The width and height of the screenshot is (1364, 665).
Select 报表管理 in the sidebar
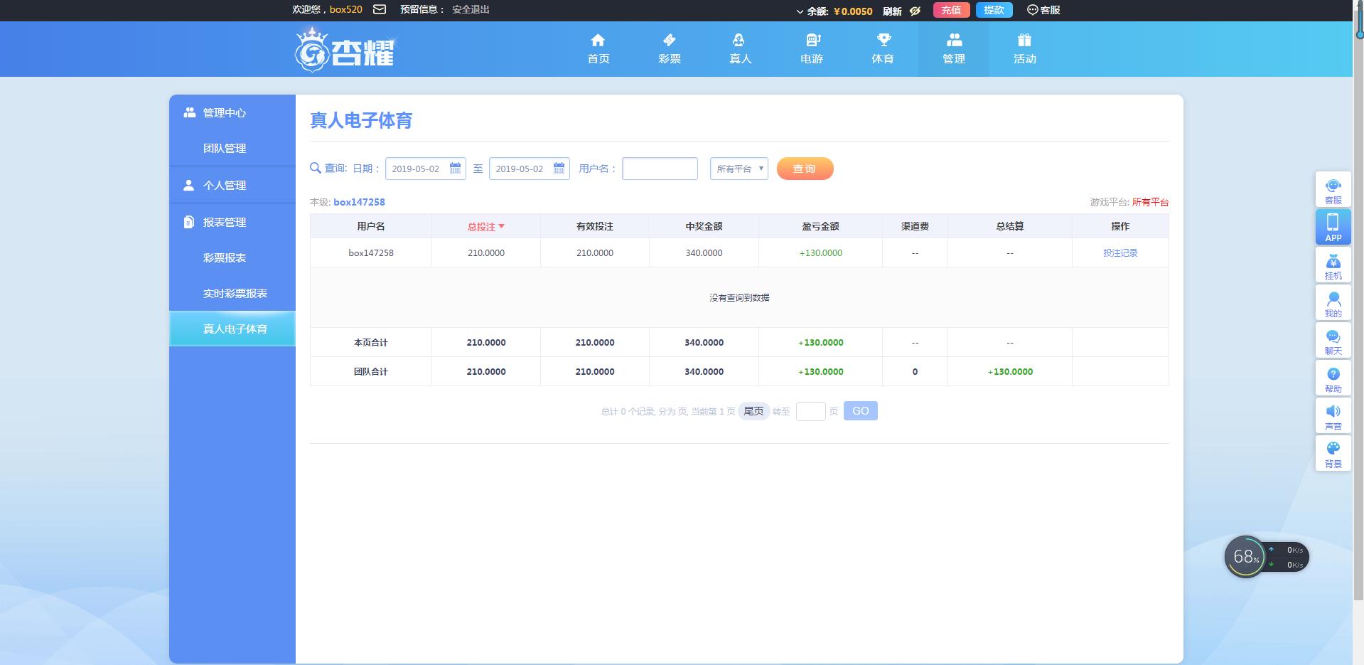(x=232, y=222)
